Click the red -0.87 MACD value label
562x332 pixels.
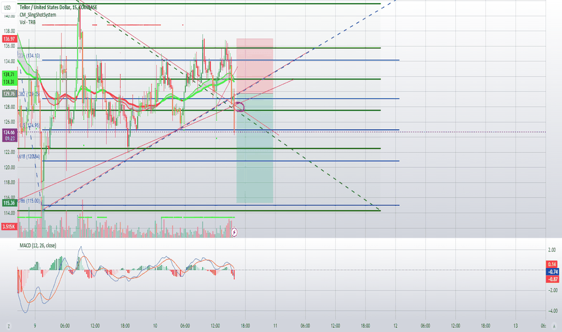552,279
